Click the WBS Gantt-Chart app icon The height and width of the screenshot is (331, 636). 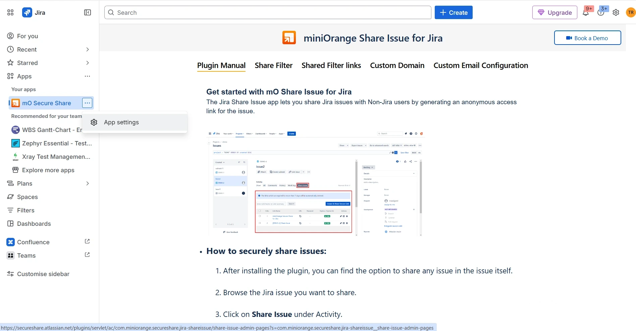tap(15, 130)
